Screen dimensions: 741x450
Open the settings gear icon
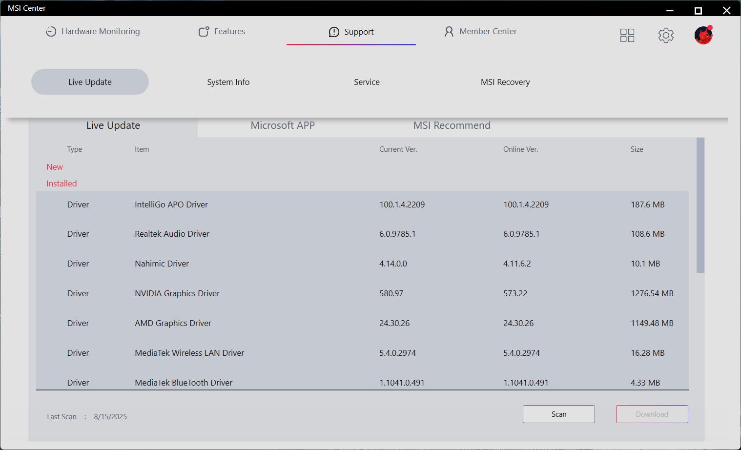(666, 35)
